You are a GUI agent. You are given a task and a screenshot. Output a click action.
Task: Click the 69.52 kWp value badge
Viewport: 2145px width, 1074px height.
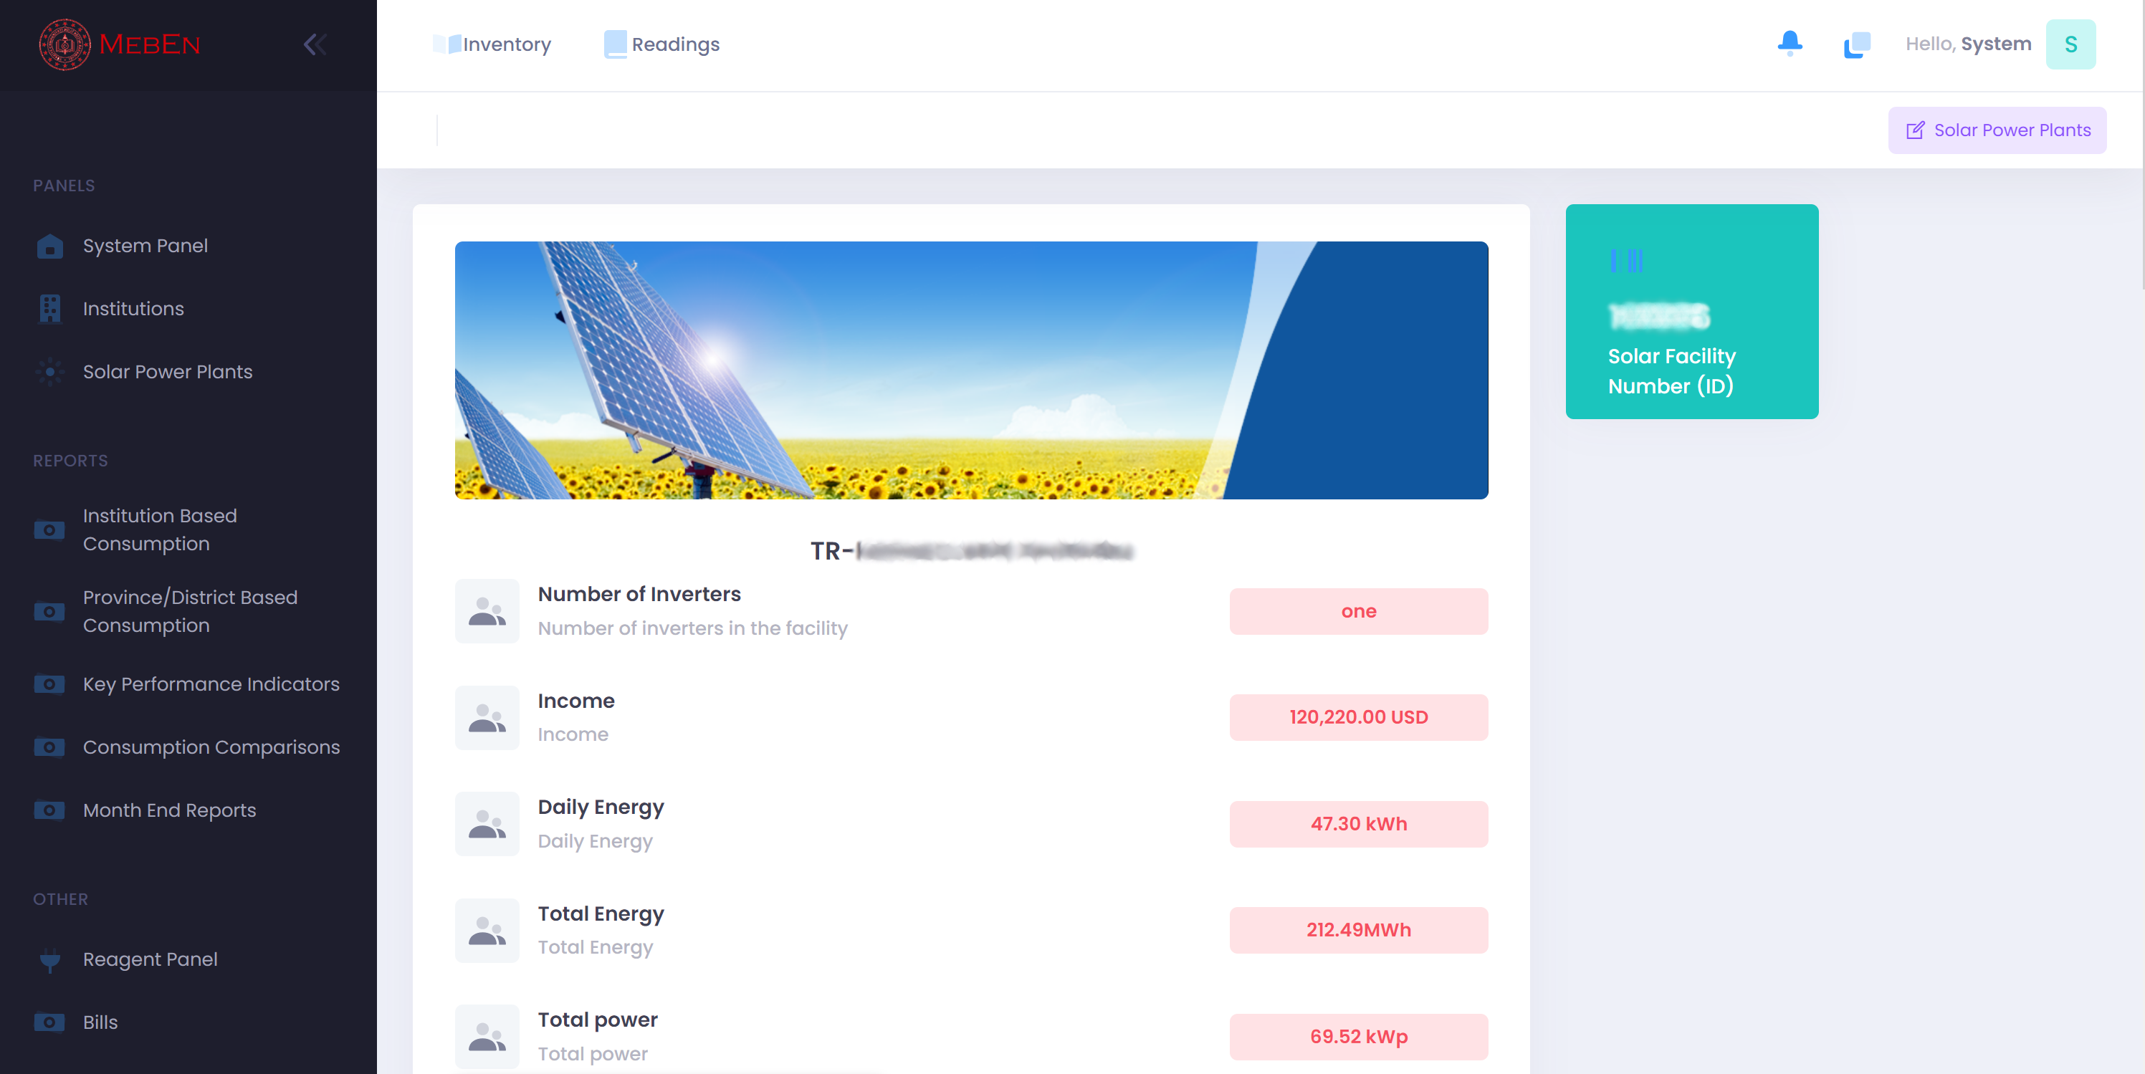coord(1358,1037)
